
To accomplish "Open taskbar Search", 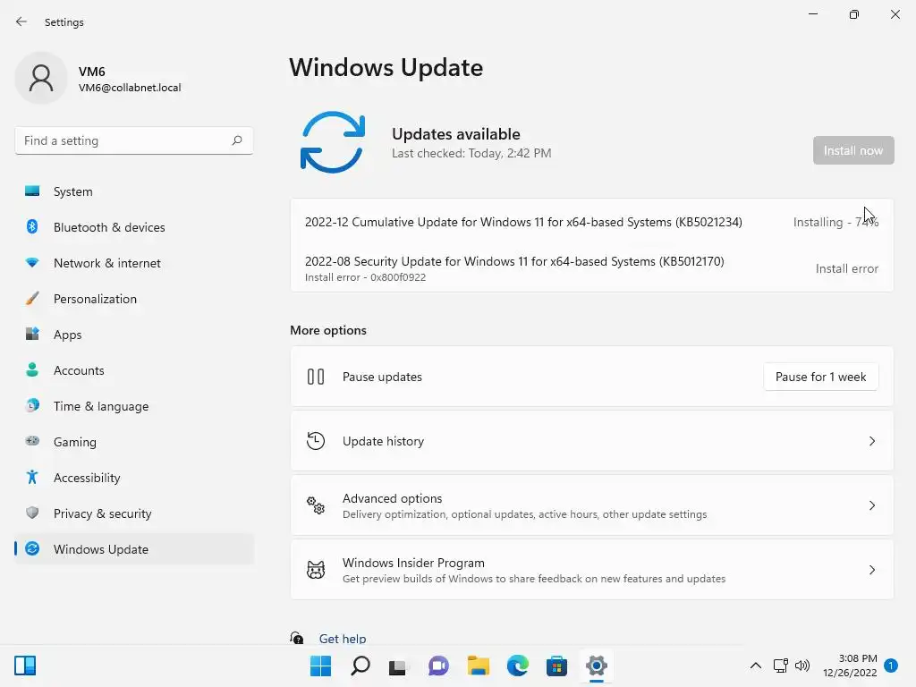I will (360, 666).
